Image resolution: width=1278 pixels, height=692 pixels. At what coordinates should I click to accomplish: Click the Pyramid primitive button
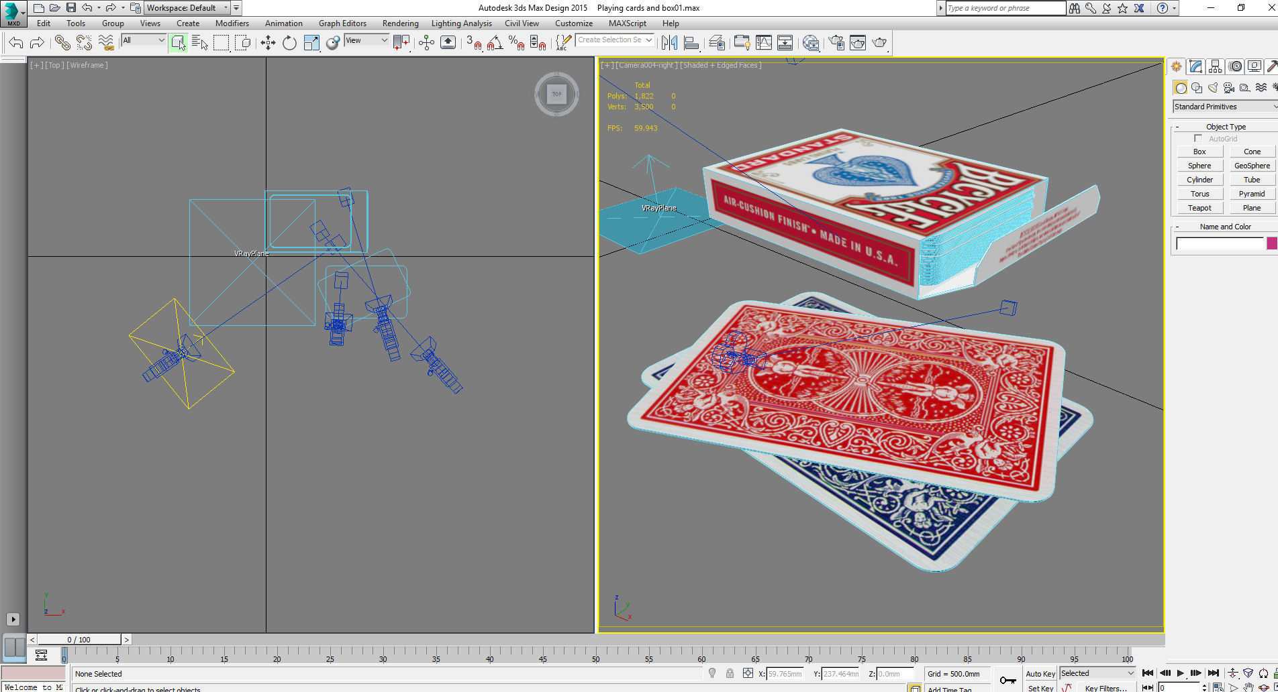pos(1252,194)
